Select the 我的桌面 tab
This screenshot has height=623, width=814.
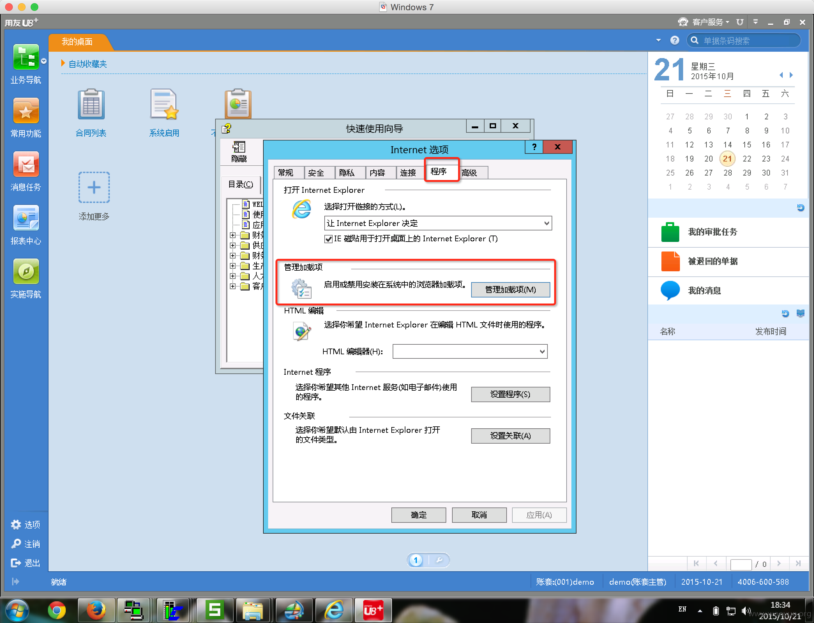click(x=78, y=41)
